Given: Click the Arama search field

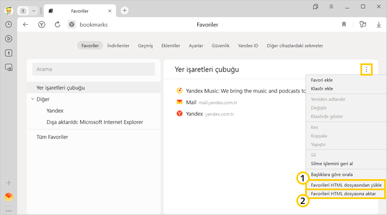Looking at the screenshot, I should [94, 69].
